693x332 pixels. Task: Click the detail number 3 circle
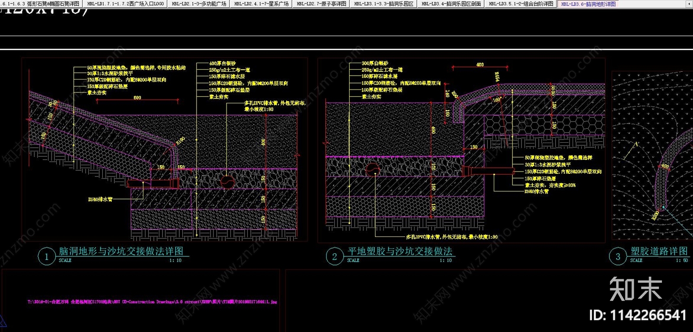click(x=618, y=256)
